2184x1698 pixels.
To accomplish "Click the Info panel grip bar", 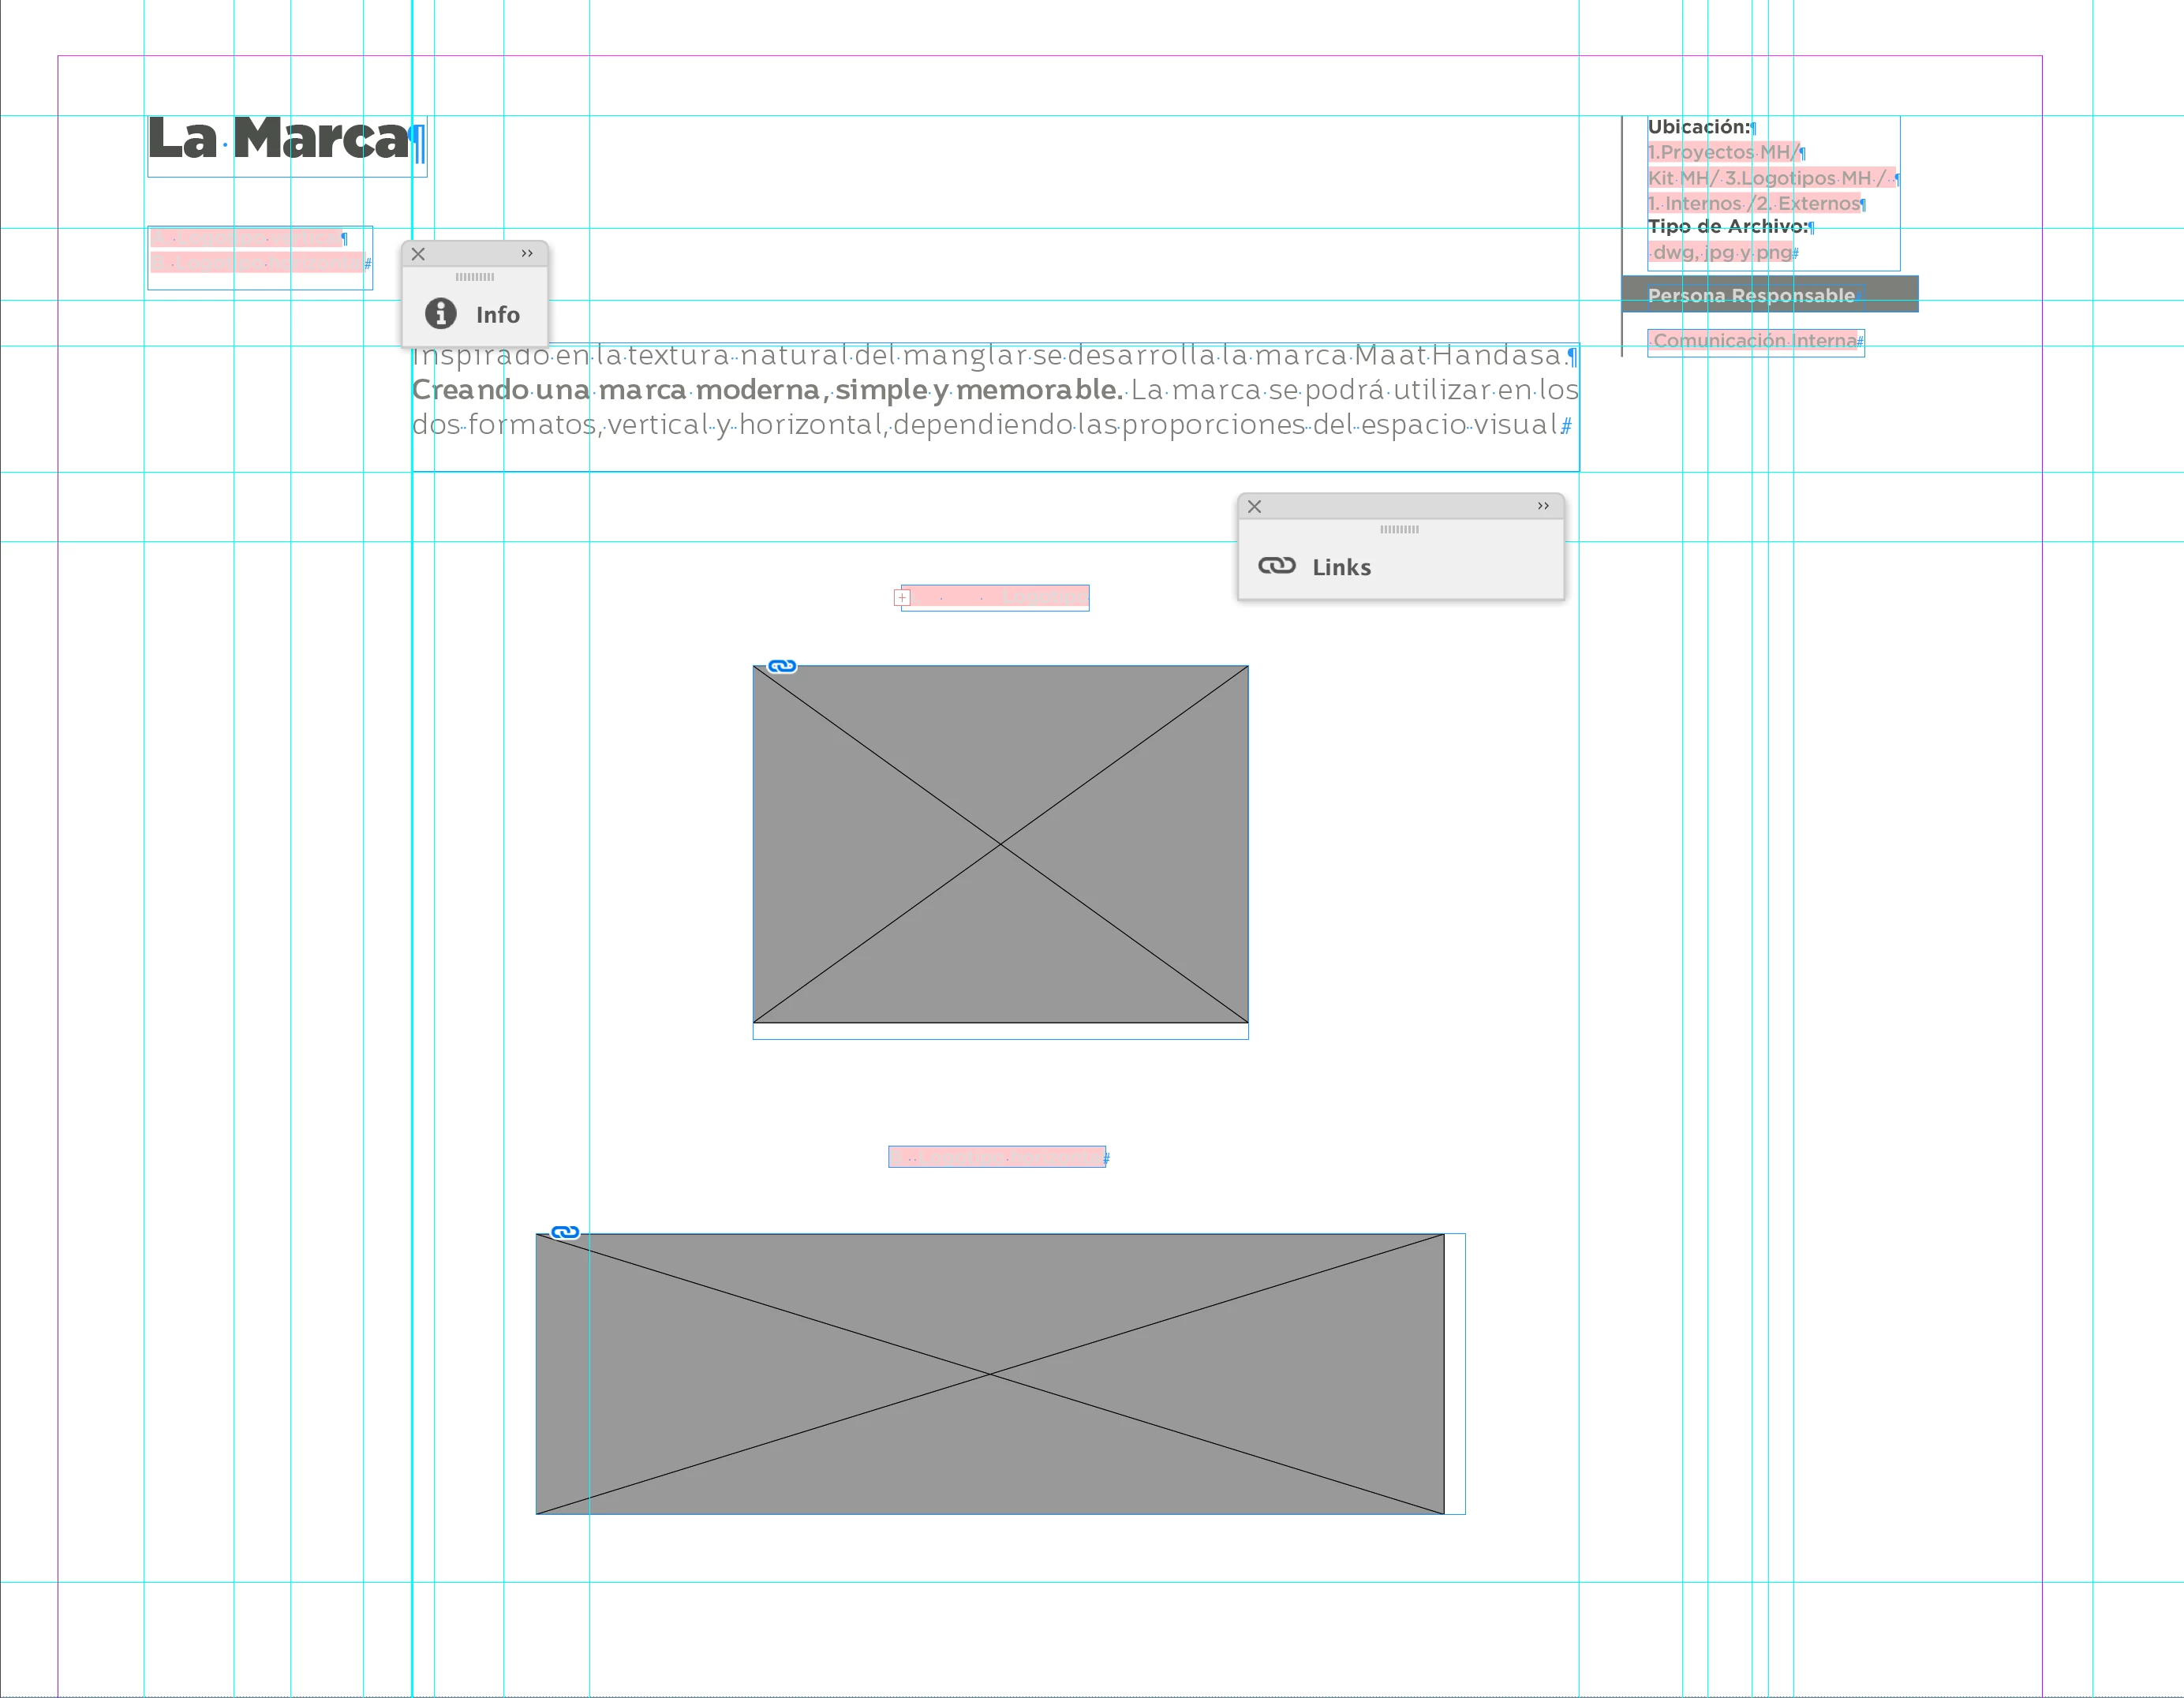I will (x=474, y=277).
